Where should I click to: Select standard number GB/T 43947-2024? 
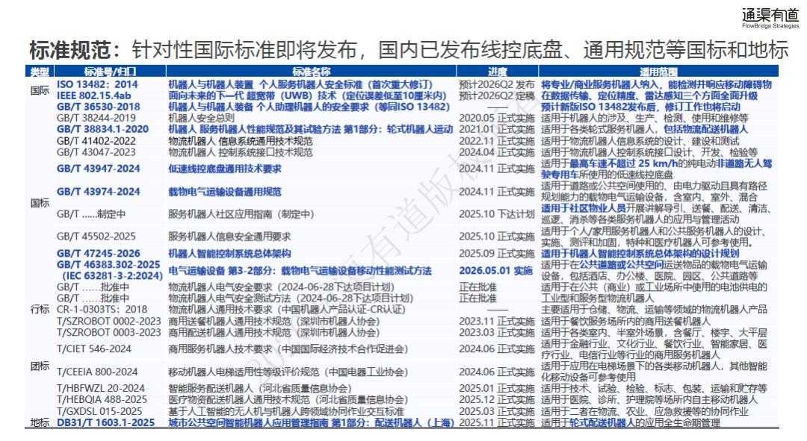click(99, 169)
